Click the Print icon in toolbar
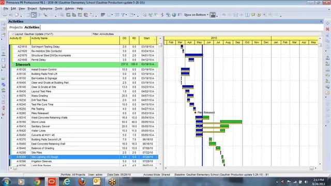 (5, 15)
